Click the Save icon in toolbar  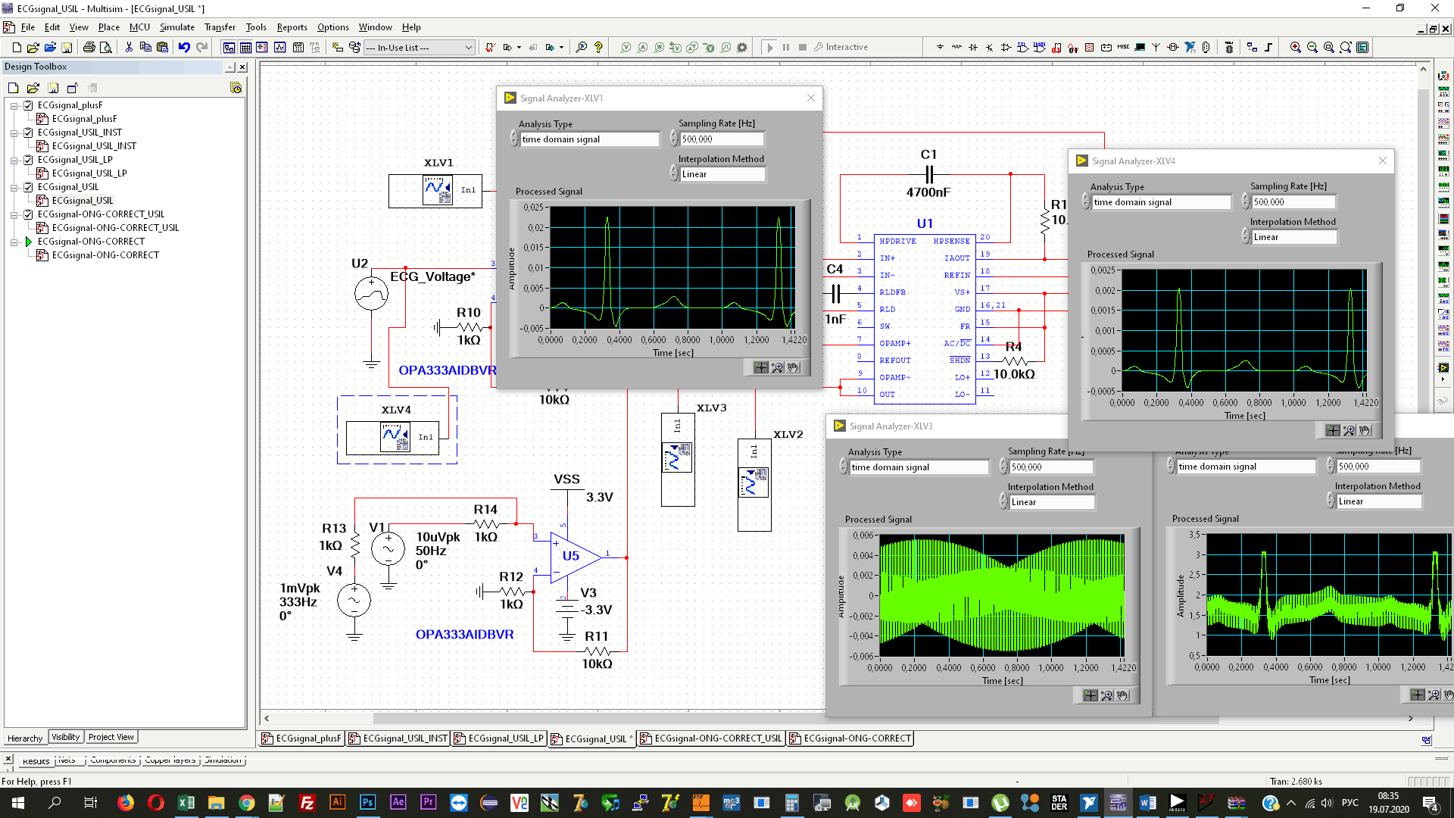(67, 47)
